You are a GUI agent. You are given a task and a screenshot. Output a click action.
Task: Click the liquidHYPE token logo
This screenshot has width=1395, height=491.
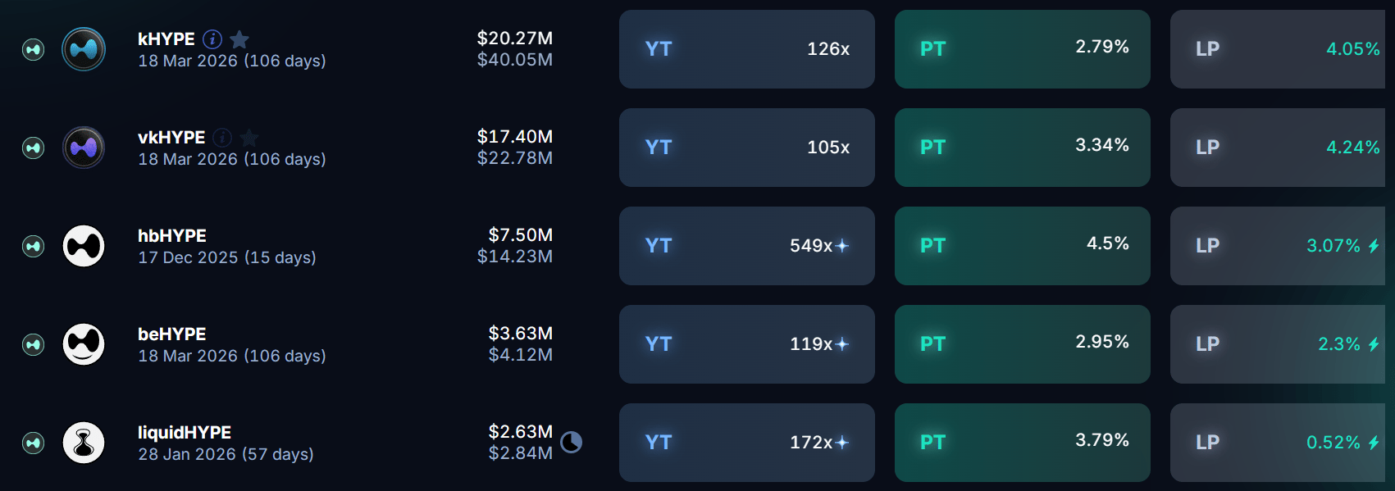point(84,443)
